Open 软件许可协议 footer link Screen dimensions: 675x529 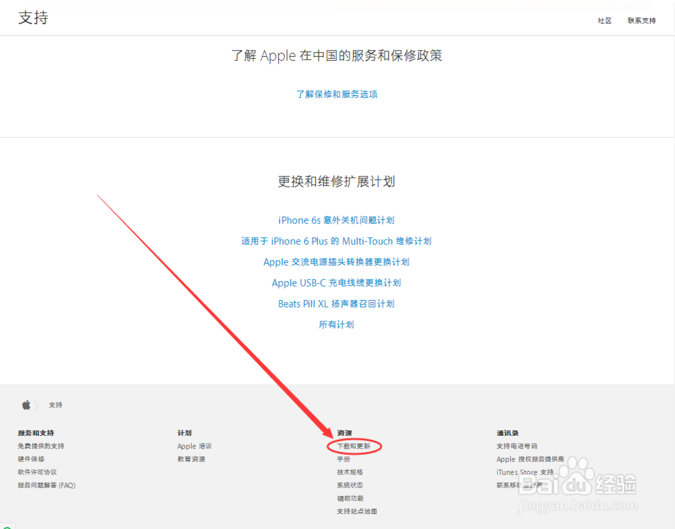point(37,472)
